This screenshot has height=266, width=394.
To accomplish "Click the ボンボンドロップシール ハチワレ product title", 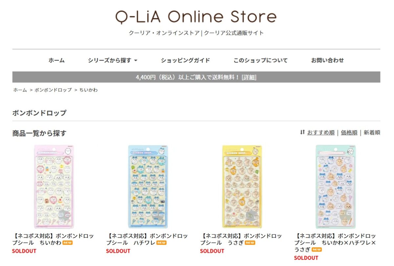I will (147, 239).
